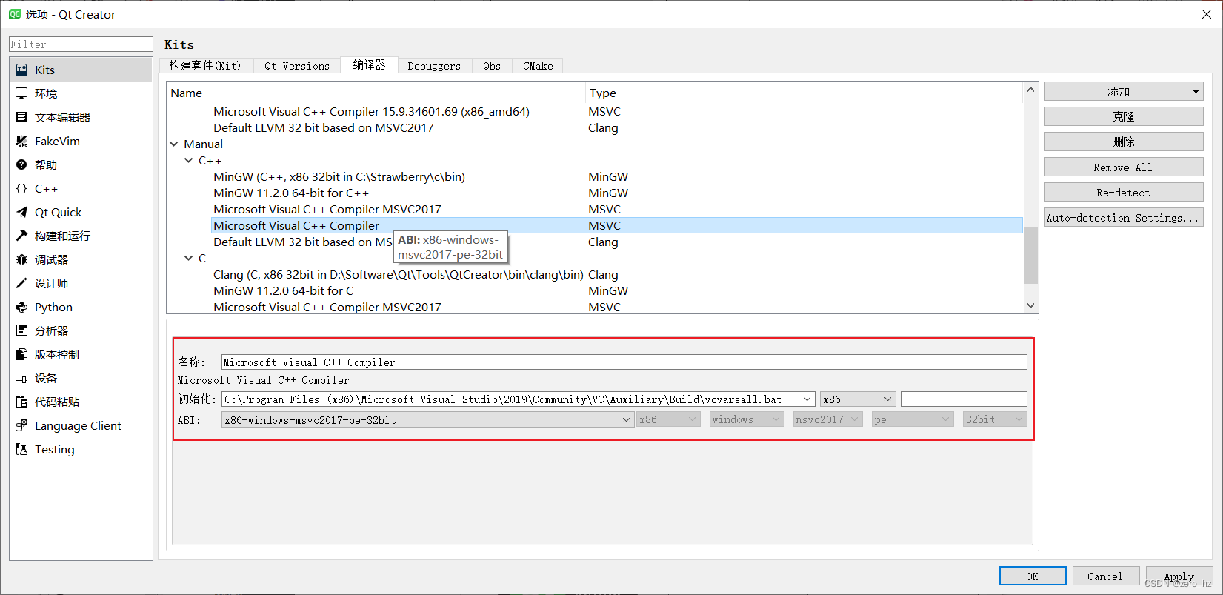
Task: Select the 构建和运行 hammer icon
Action: pyautogui.click(x=21, y=236)
